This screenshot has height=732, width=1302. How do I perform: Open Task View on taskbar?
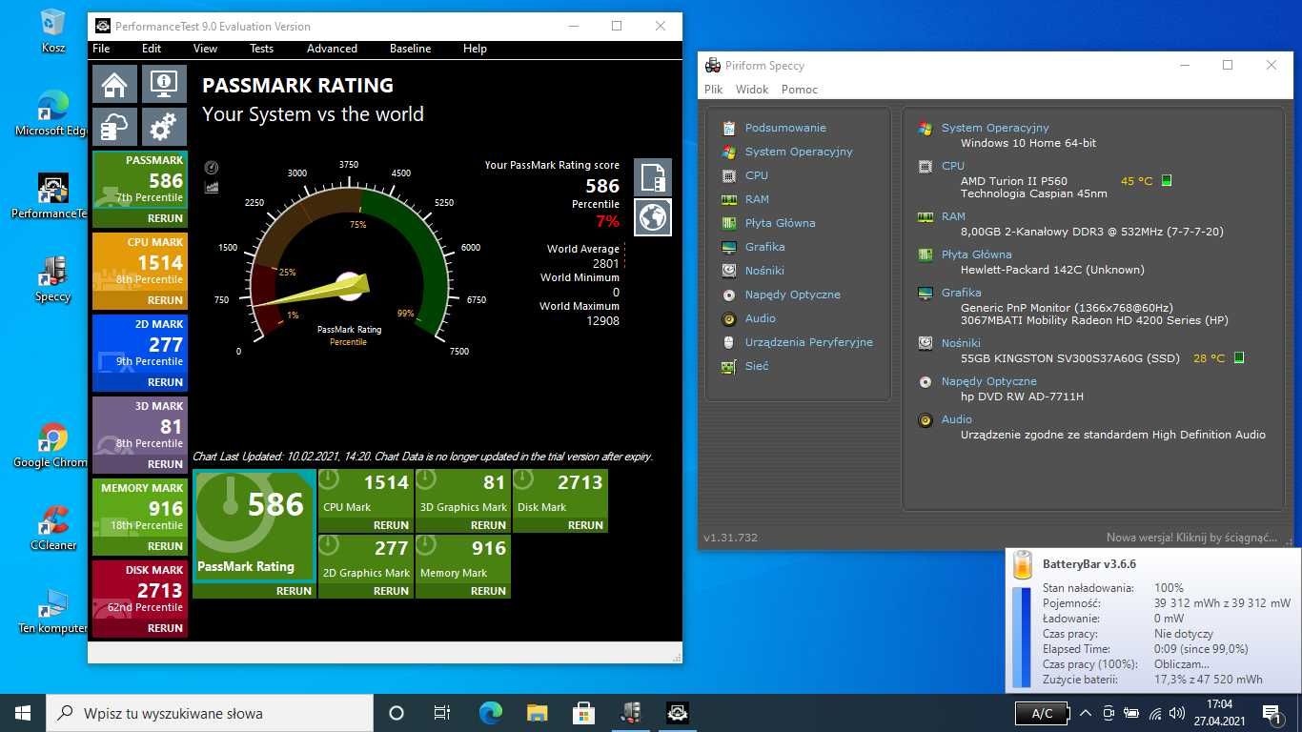[442, 713]
